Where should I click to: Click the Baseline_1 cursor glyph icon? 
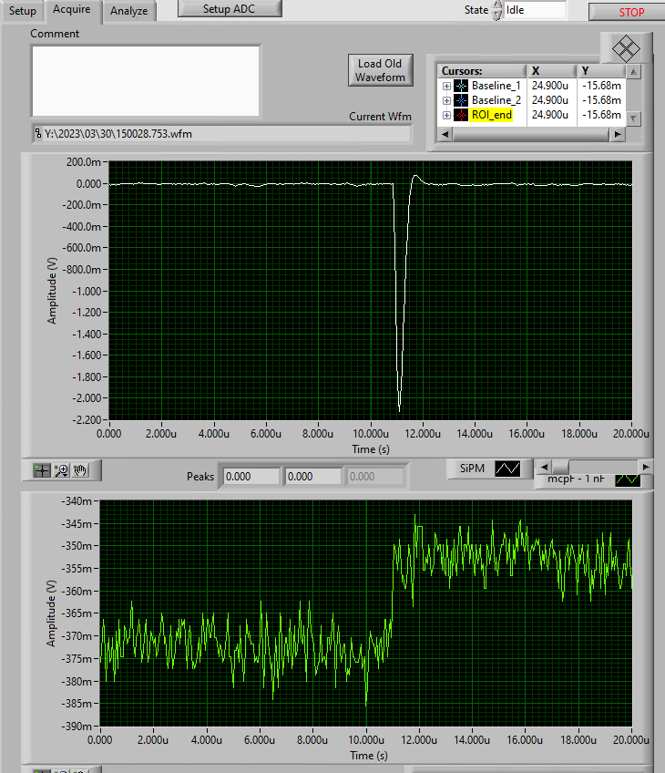coord(461,86)
